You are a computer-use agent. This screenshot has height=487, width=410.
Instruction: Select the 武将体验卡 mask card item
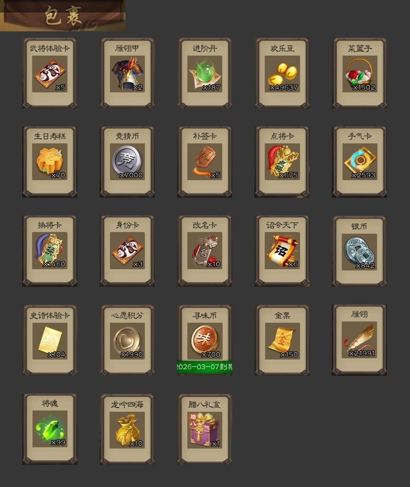point(50,73)
